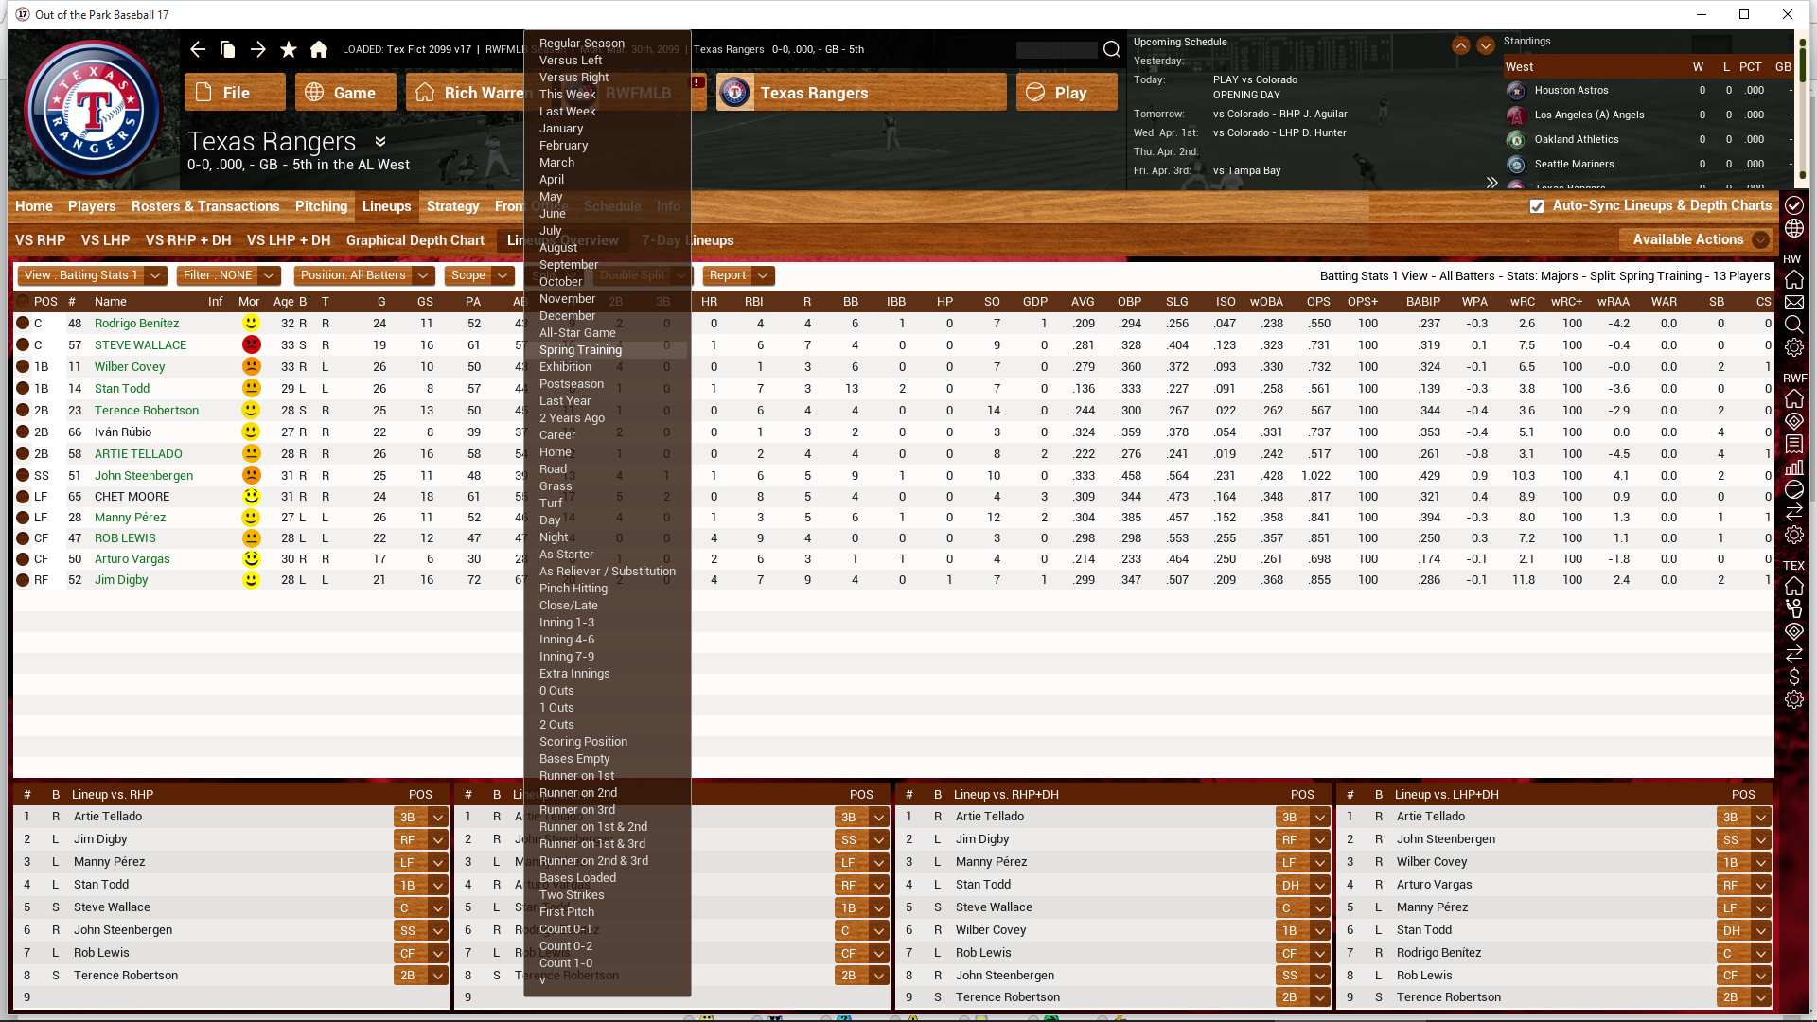The width and height of the screenshot is (1817, 1022).
Task: Click the copy pages icon in top bar
Action: [227, 49]
